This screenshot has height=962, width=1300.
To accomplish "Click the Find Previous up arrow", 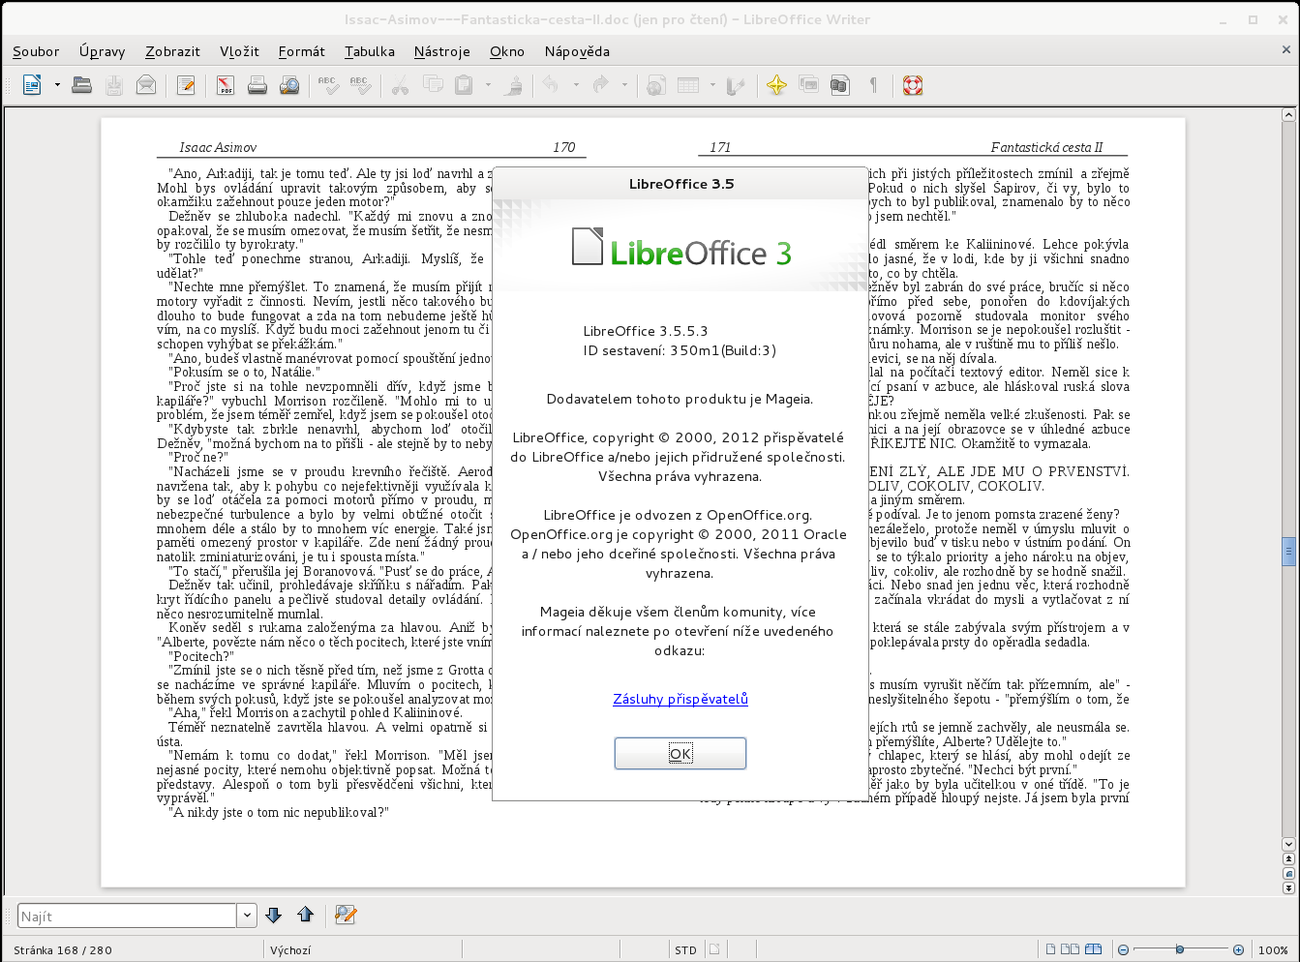I will pyautogui.click(x=306, y=915).
